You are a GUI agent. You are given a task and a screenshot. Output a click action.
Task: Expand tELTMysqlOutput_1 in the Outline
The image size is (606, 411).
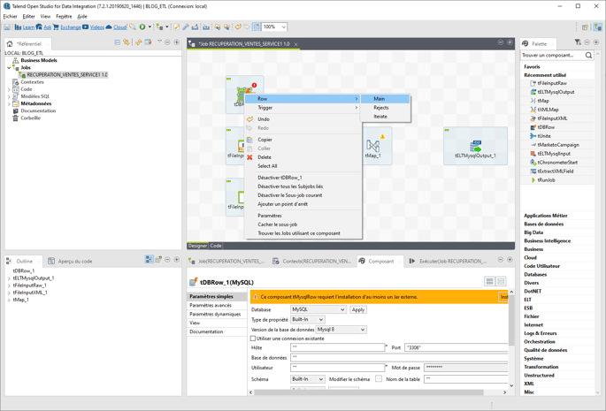pos(9,278)
